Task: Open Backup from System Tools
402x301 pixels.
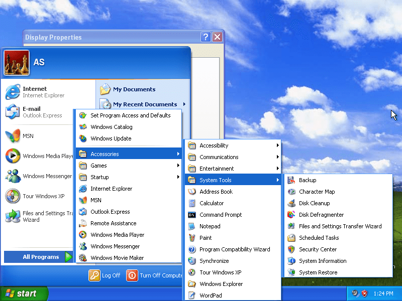Action: coord(338,180)
